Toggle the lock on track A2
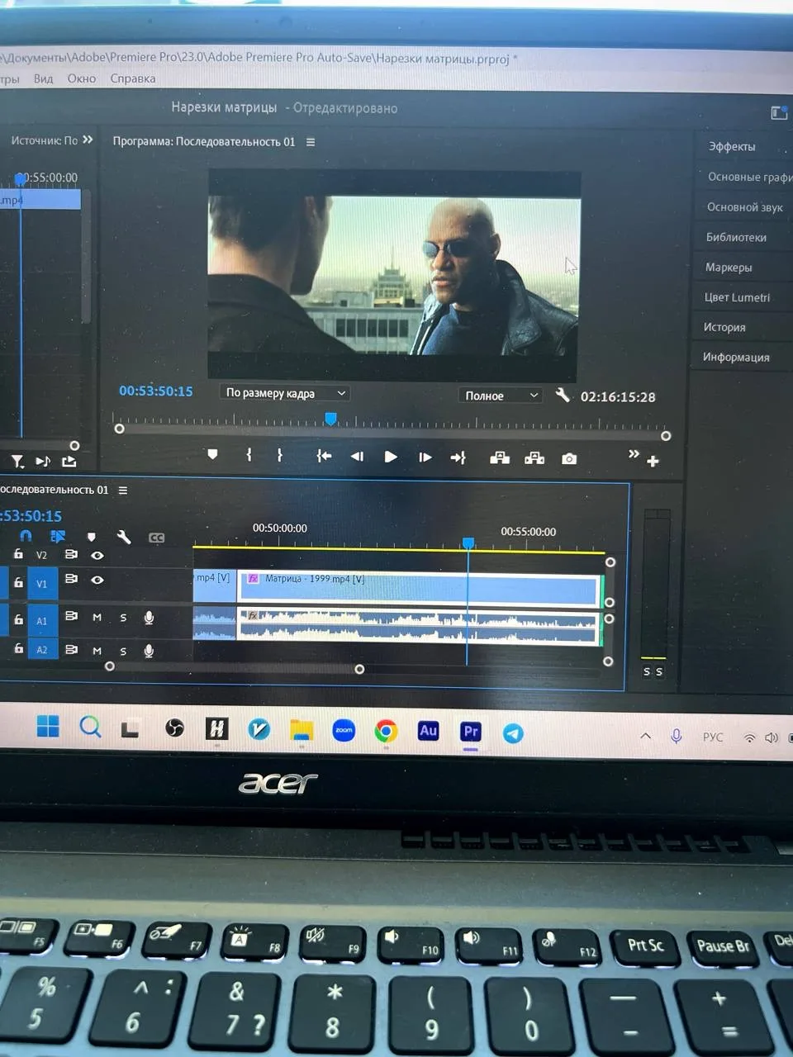Viewport: 793px width, 1057px height. click(x=18, y=649)
